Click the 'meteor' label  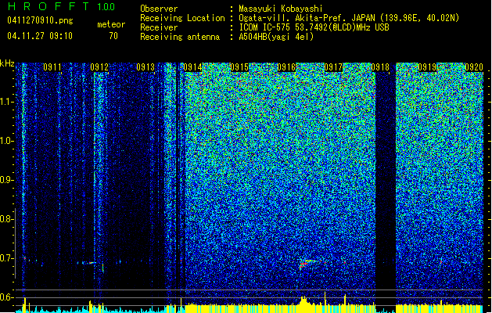pos(111,24)
